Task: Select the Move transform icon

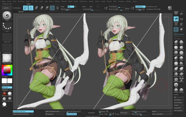Action: point(36,8)
